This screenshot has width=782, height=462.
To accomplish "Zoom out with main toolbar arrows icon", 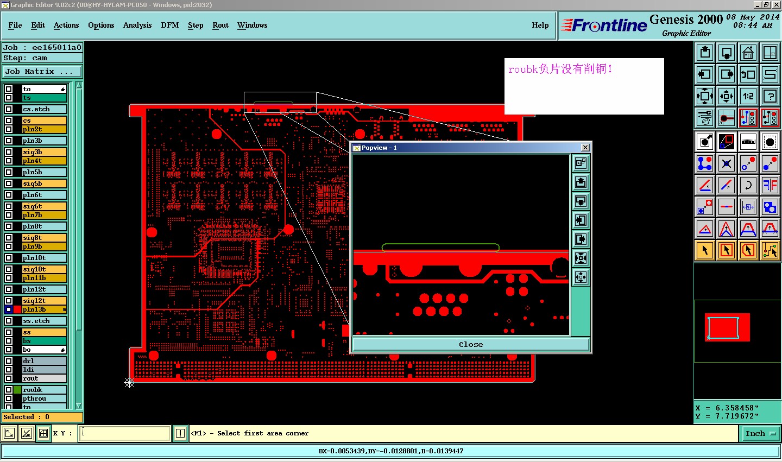I will (x=727, y=96).
